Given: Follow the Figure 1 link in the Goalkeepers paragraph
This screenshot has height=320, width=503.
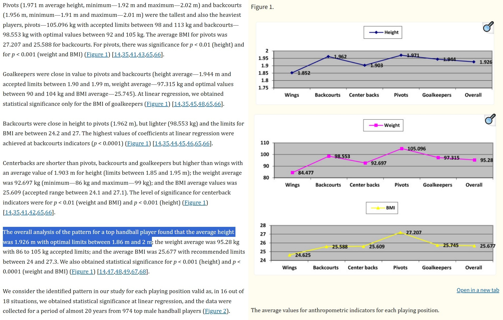Looking at the screenshot, I should [157, 104].
